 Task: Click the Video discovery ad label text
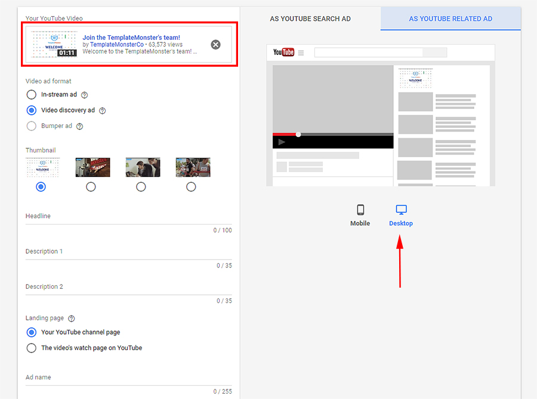(68, 110)
